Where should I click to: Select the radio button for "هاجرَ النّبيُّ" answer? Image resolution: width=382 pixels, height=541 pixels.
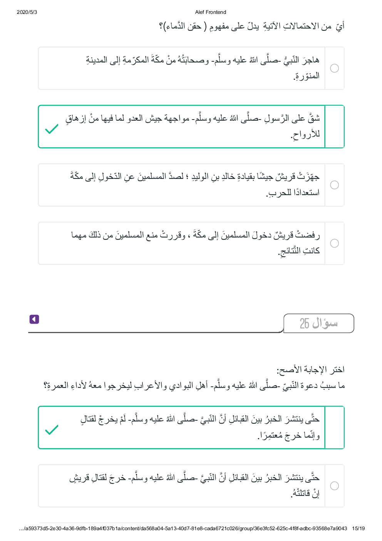click(335, 68)
